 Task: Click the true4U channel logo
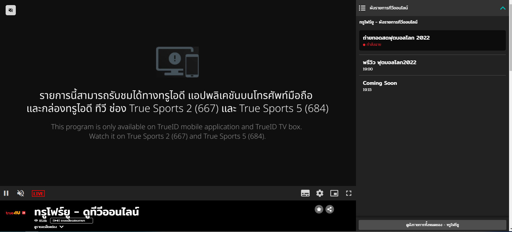[x=16, y=213]
